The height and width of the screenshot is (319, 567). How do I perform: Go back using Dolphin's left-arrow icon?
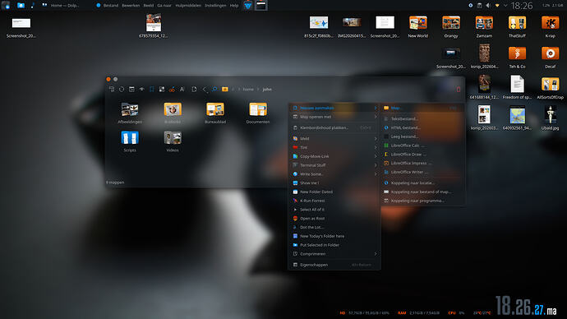(205, 90)
